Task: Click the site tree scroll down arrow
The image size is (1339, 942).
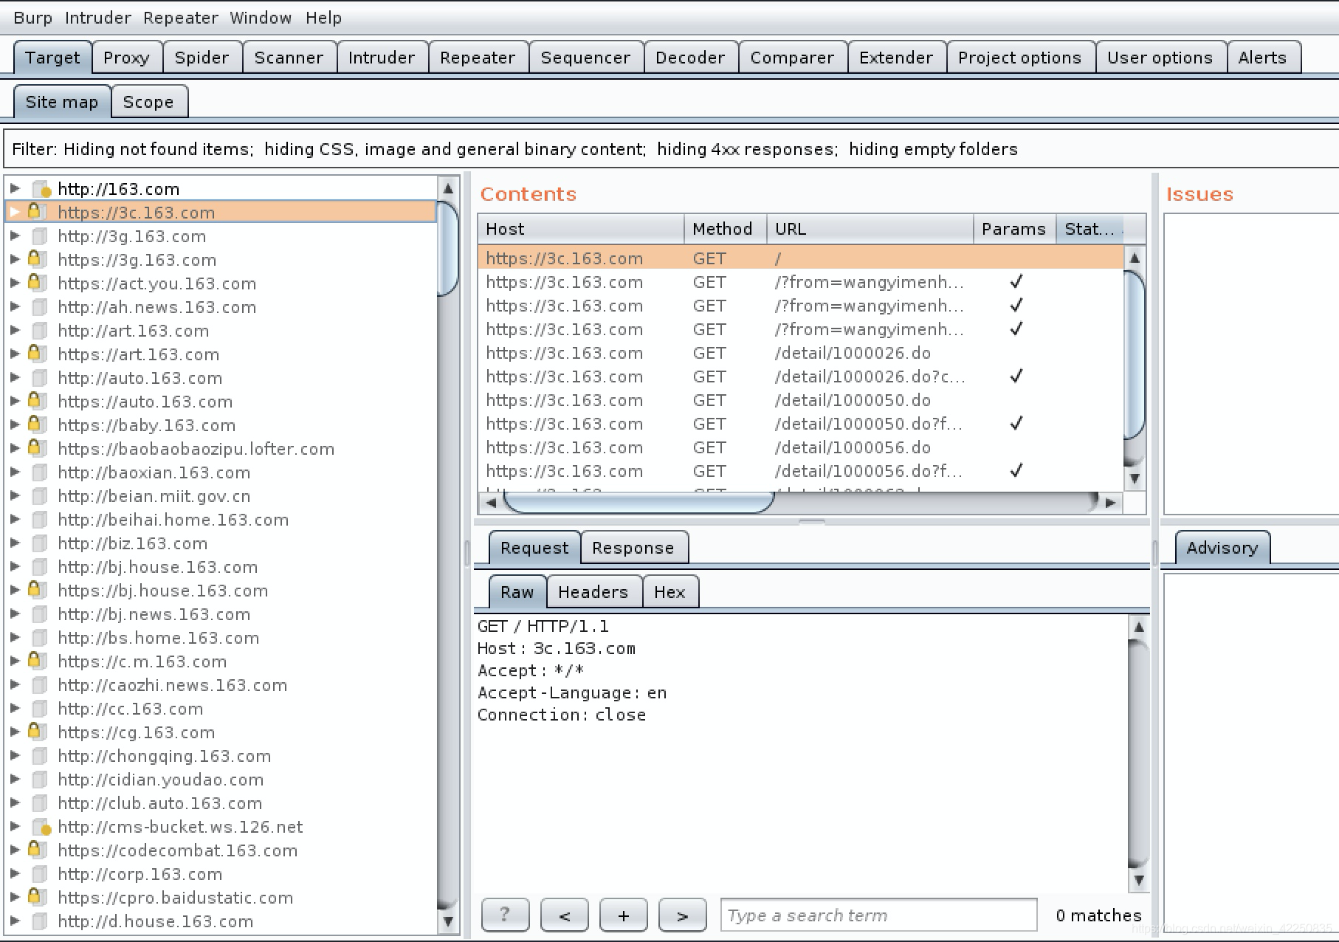Action: click(x=448, y=922)
